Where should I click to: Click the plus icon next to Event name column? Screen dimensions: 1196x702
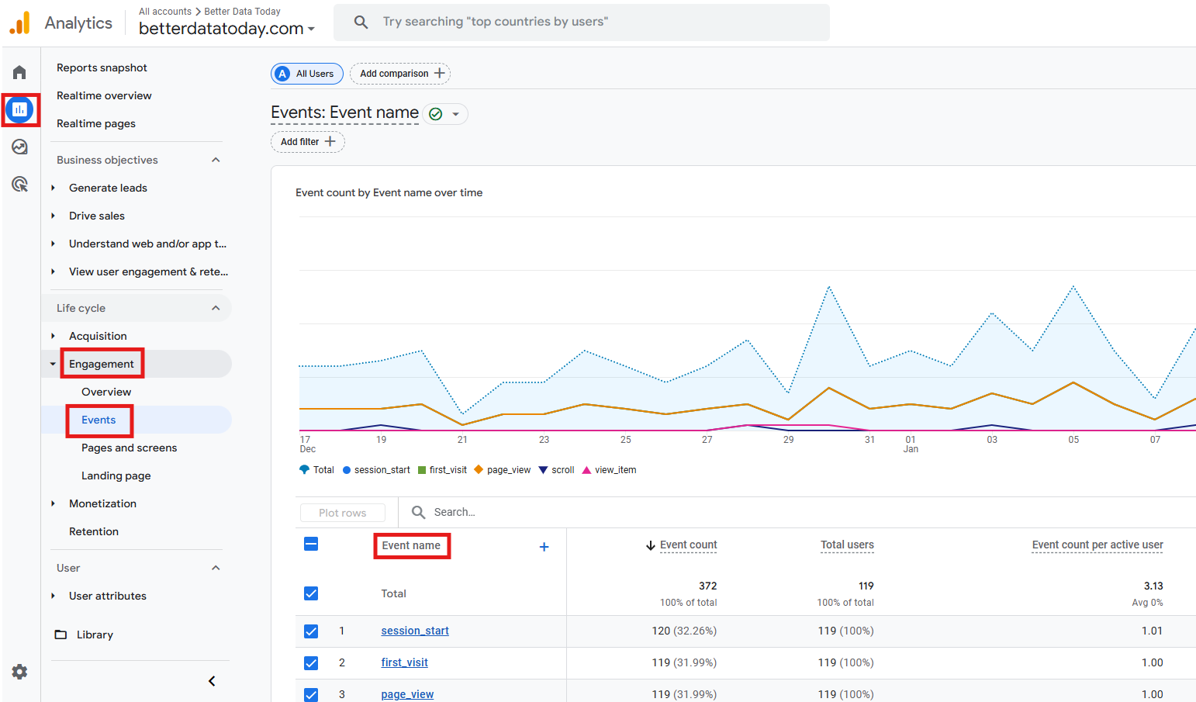tap(544, 547)
